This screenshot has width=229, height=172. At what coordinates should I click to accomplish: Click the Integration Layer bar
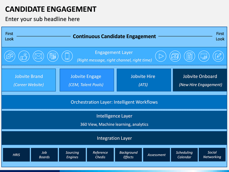(x=114, y=138)
